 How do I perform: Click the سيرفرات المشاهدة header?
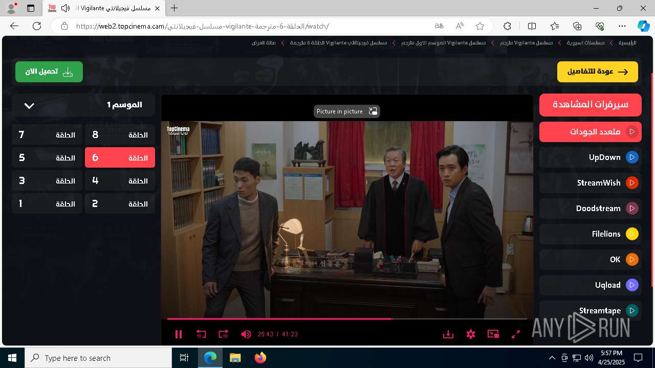591,105
